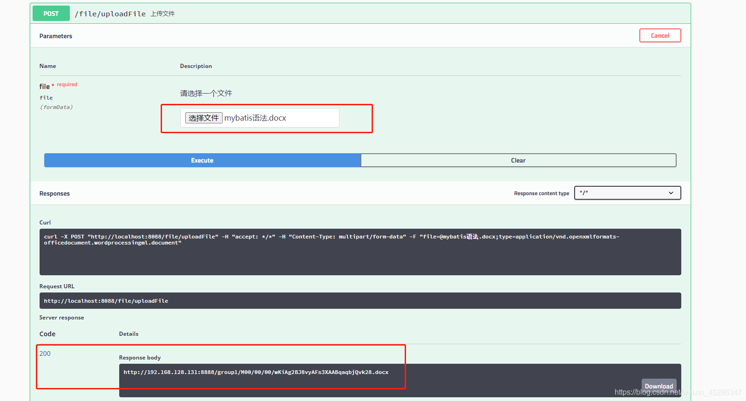Click the Server response label

pos(61,318)
